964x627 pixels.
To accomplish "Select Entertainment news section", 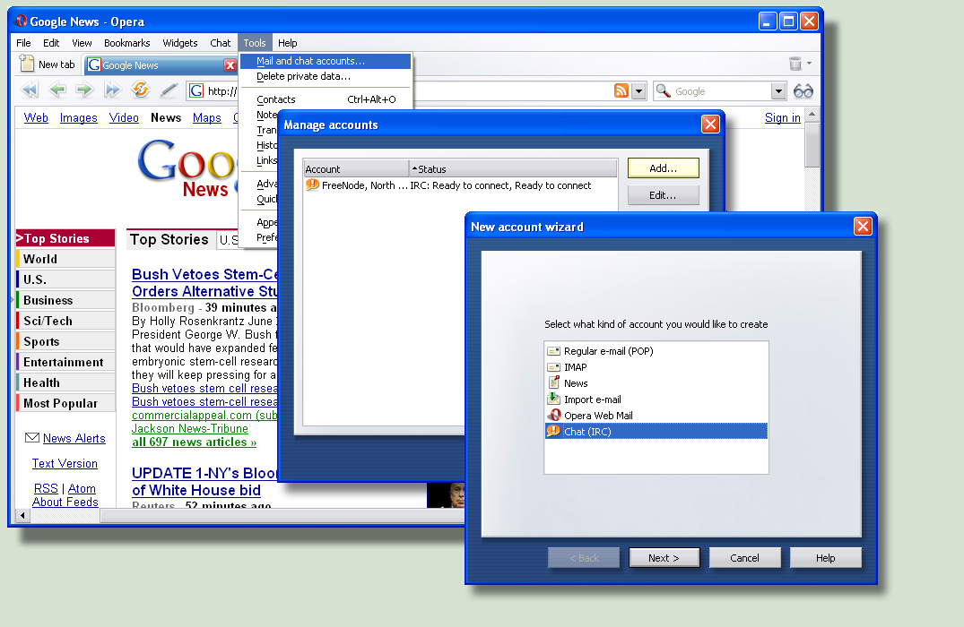I will [65, 362].
